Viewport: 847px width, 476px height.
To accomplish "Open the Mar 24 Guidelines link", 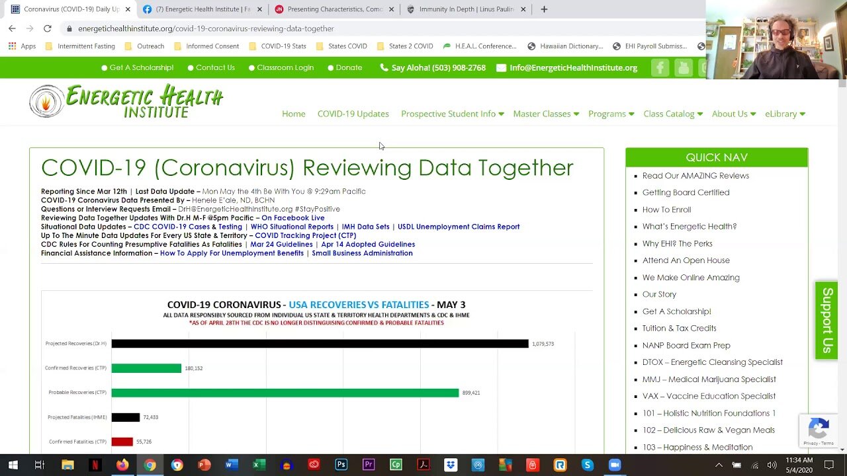I will (281, 244).
